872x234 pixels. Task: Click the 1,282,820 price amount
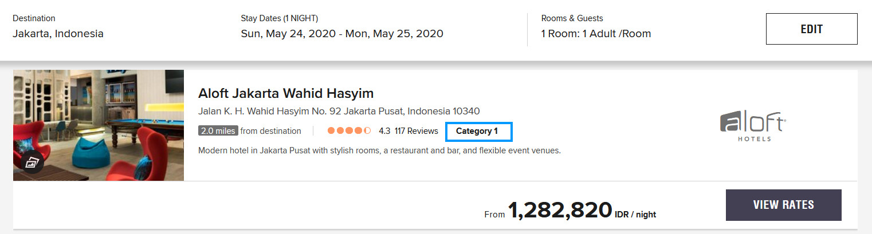click(x=560, y=211)
